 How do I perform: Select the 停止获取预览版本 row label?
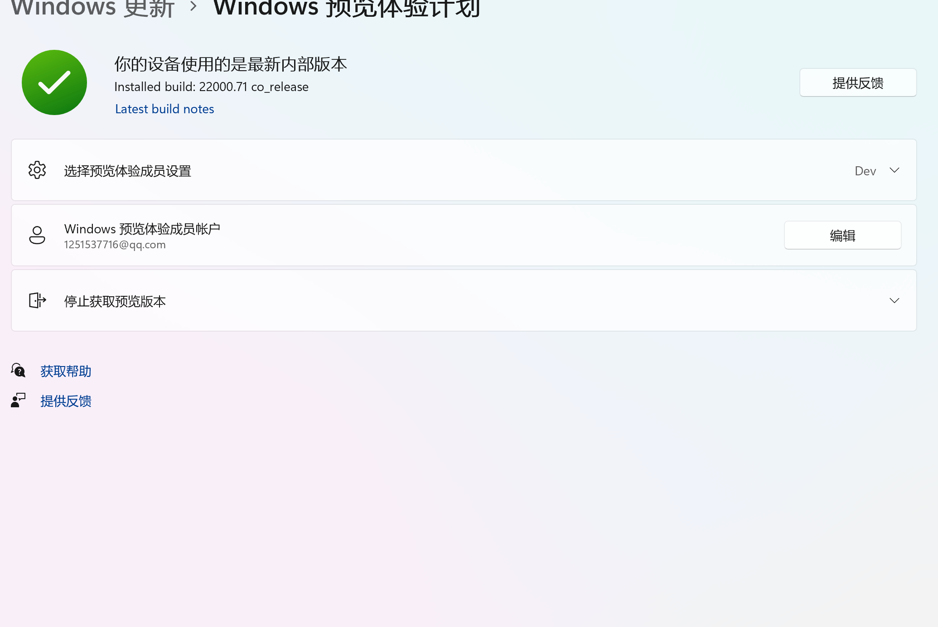coord(115,301)
